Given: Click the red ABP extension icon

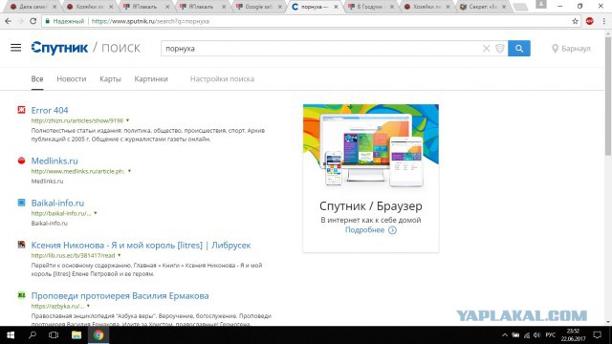Looking at the screenshot, I should tap(589, 21).
